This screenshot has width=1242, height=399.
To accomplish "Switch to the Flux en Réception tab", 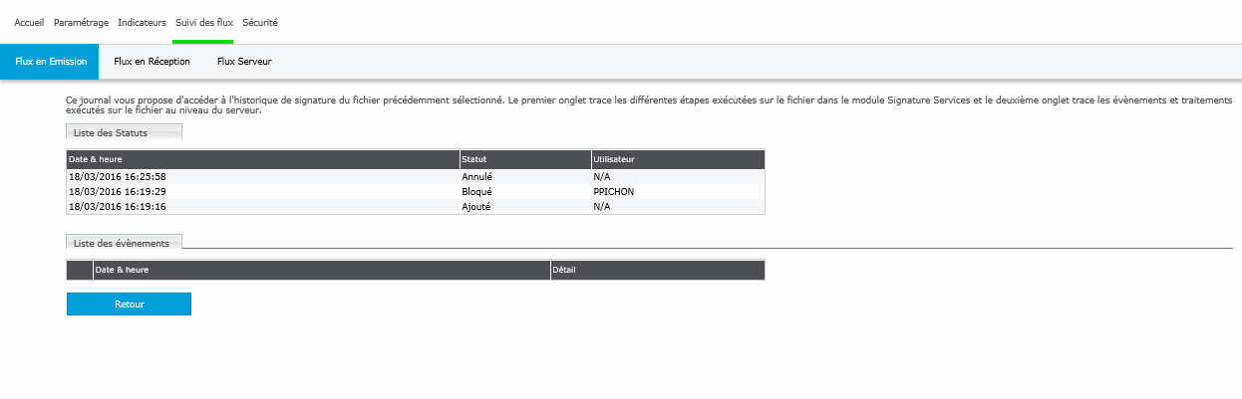I will click(152, 62).
